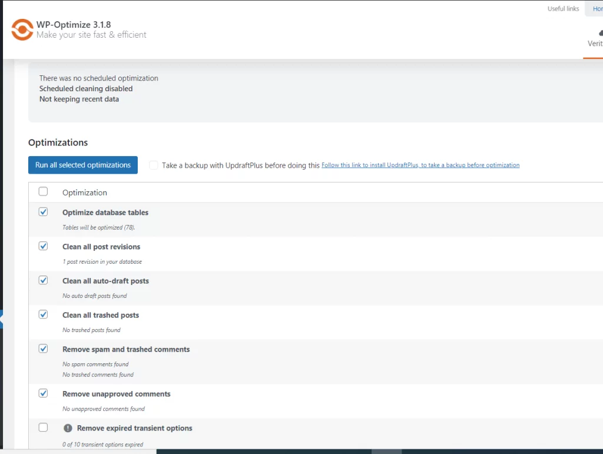The height and width of the screenshot is (454, 603).
Task: Click the WP-Optimize logo icon
Action: point(22,29)
